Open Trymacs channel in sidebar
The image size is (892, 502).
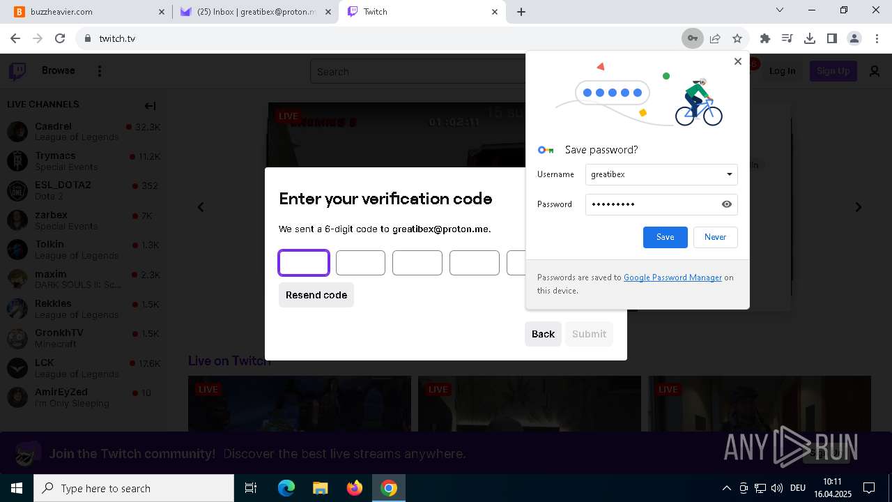(x=84, y=161)
